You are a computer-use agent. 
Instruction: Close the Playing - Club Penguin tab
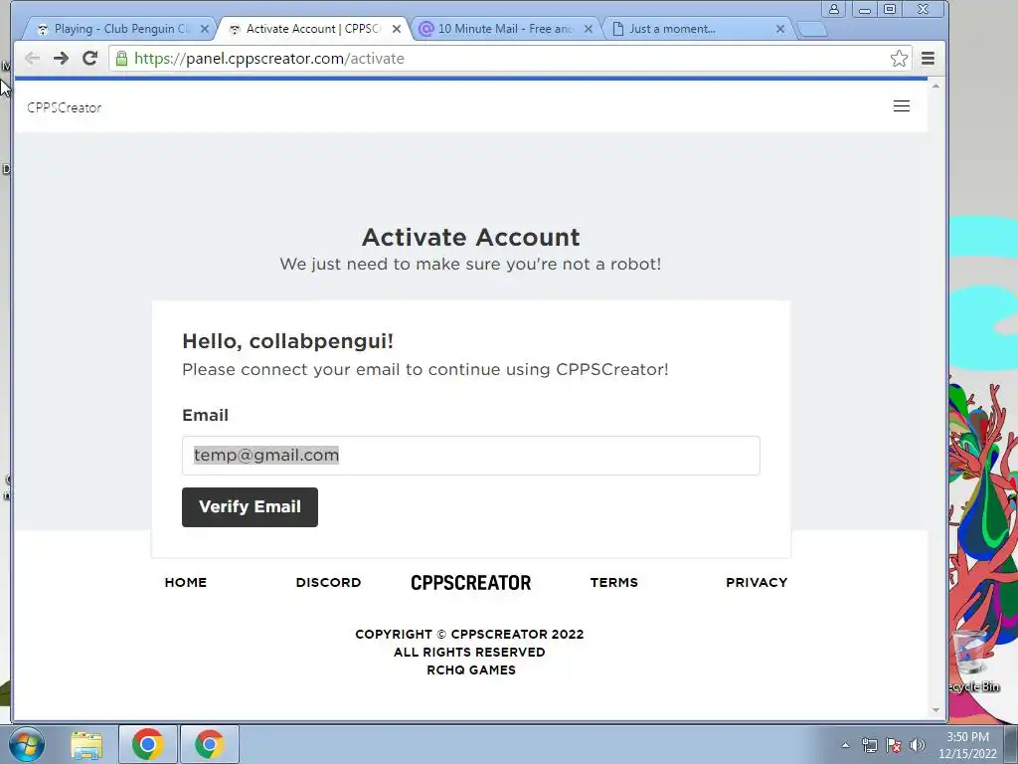(x=205, y=29)
